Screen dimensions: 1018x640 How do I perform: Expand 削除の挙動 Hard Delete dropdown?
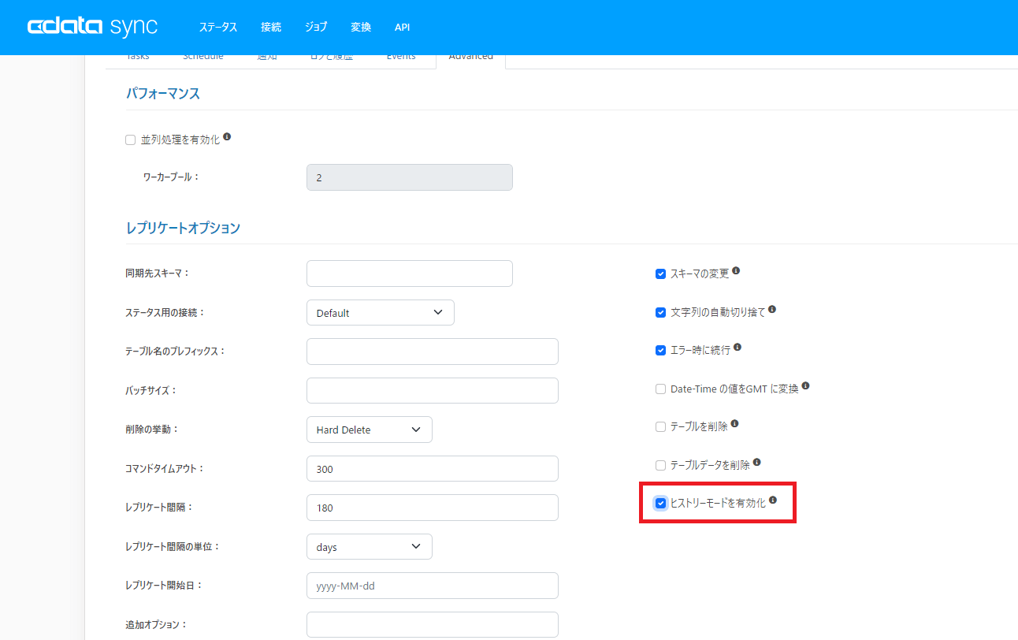(370, 430)
